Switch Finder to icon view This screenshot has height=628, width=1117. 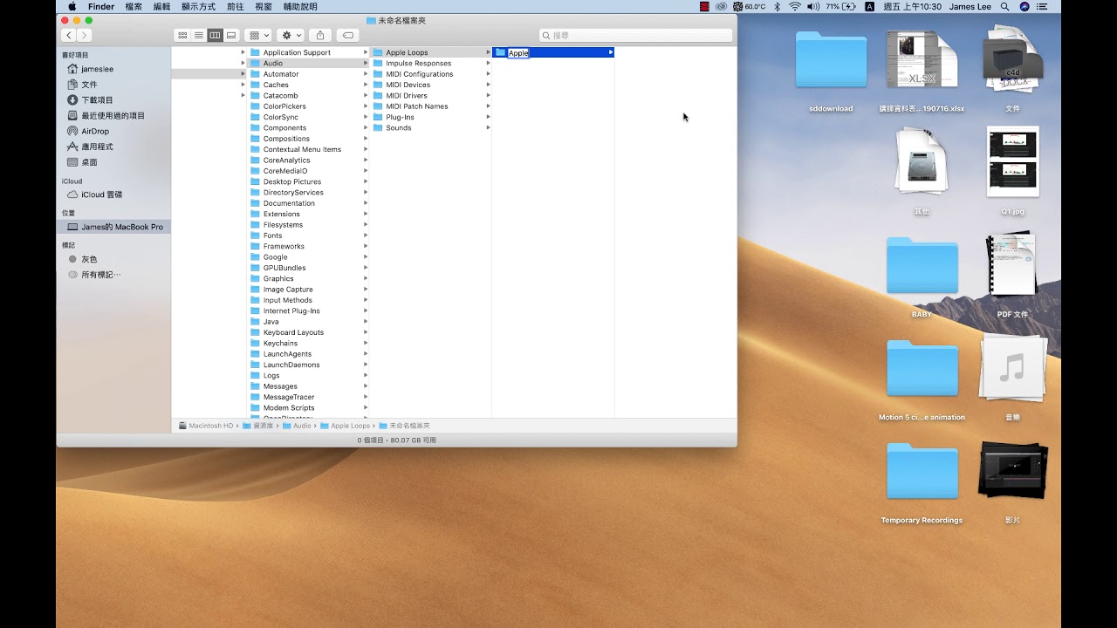182,35
